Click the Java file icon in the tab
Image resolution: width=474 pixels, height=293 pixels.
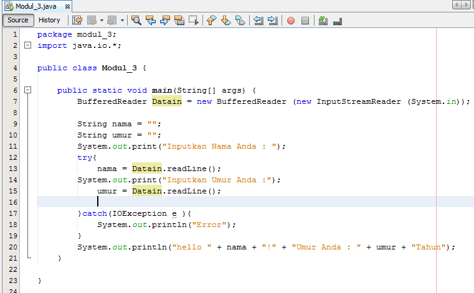[9, 6]
